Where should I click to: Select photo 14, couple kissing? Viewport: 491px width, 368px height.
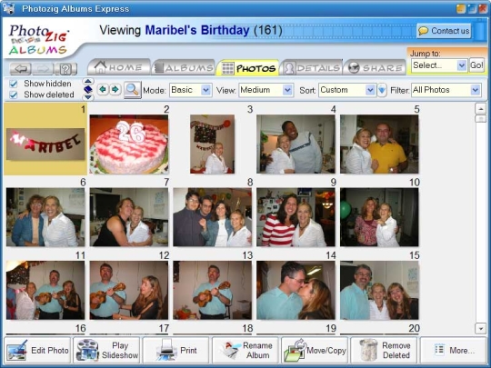[296, 291]
